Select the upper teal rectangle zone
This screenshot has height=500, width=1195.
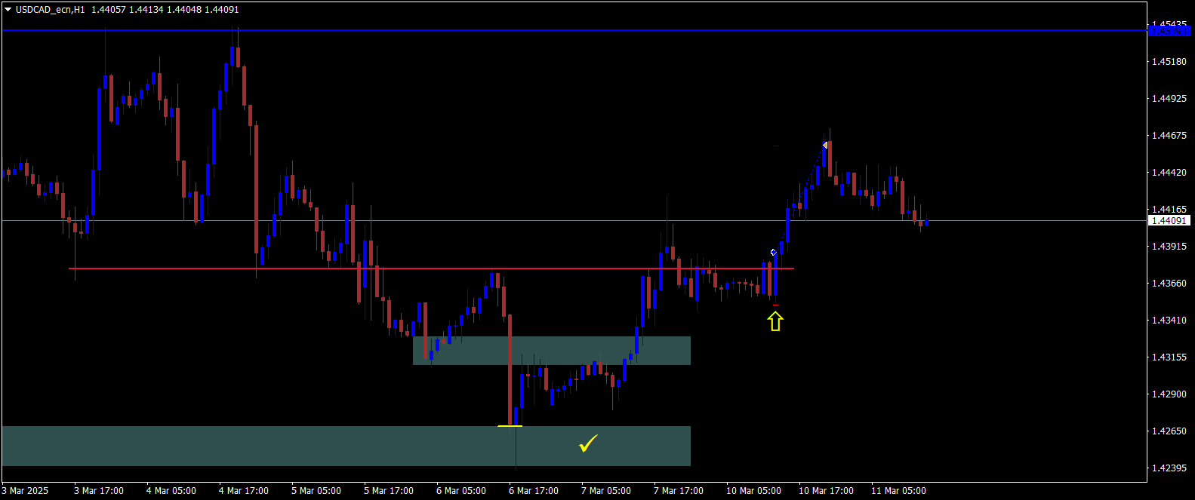coord(552,351)
